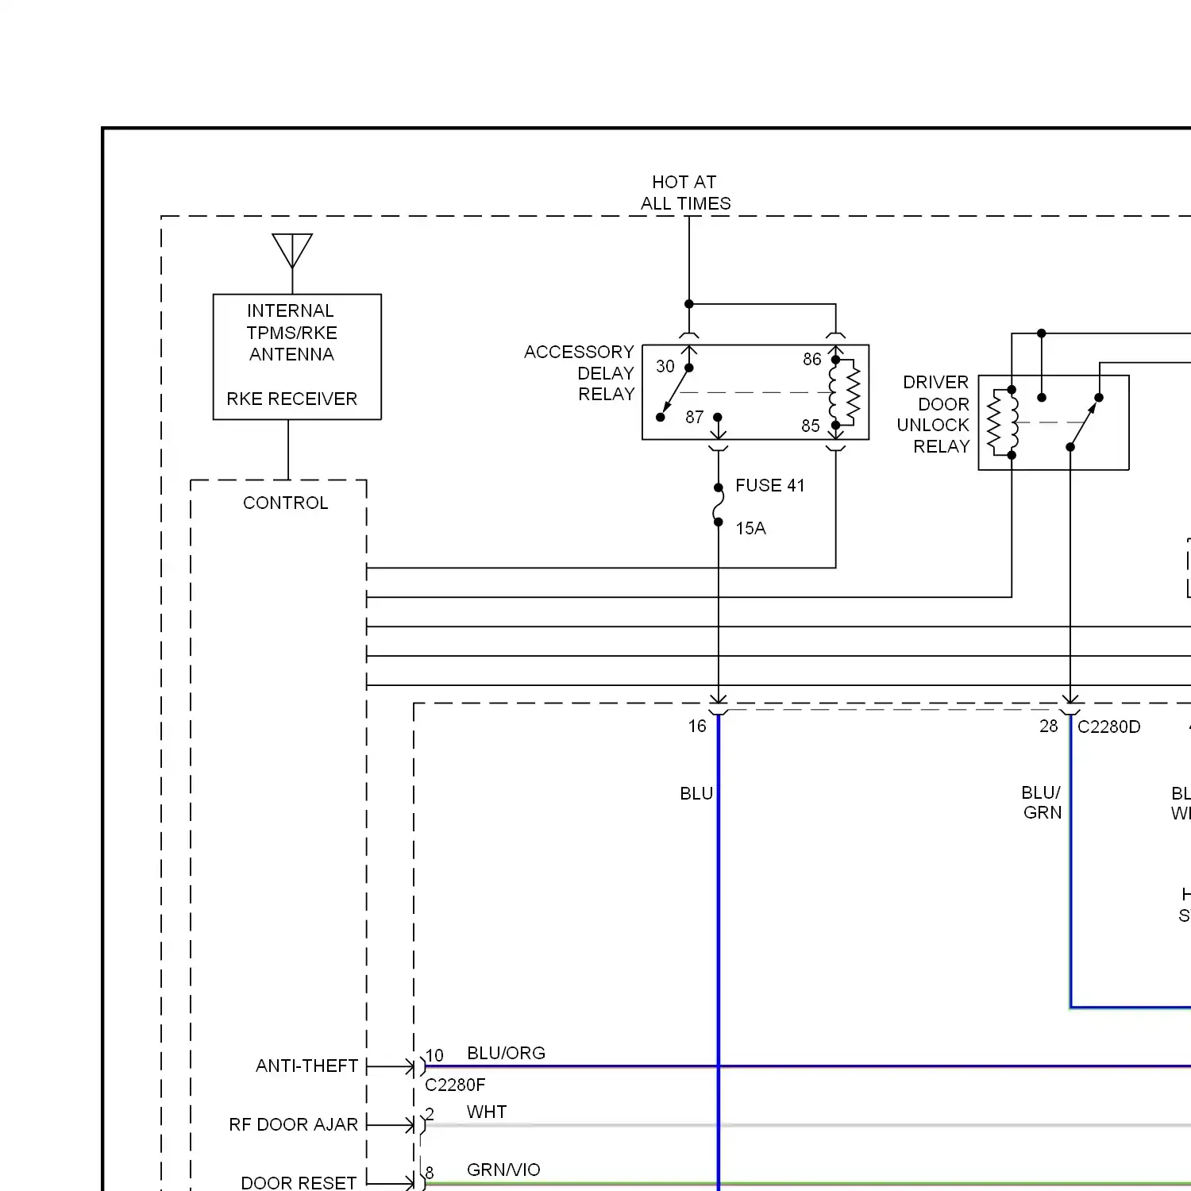This screenshot has width=1191, height=1191.
Task: Select the BLU/GRN wire color label
Action: click(x=1042, y=803)
